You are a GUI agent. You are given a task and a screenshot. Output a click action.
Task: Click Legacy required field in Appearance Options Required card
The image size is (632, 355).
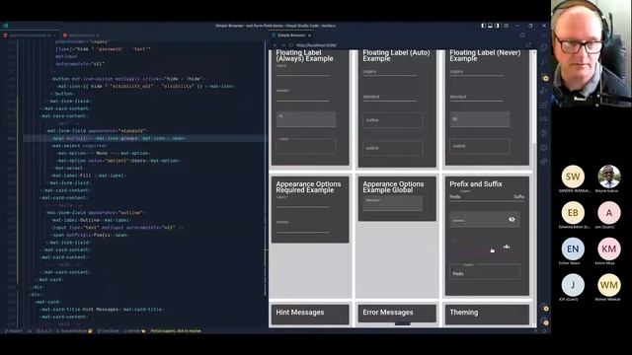point(303,202)
